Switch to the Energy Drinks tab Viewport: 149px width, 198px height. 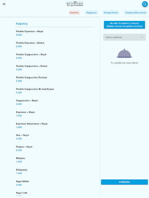point(111,13)
